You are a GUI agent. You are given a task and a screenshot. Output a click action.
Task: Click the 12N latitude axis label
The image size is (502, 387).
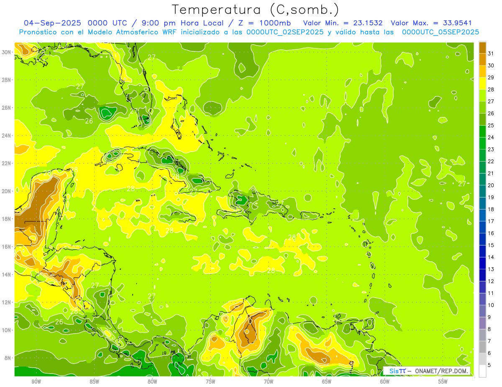pos(7,302)
